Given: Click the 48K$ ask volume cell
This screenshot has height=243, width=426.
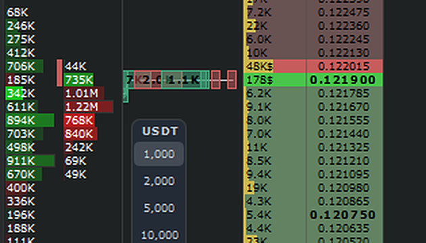Looking at the screenshot, I should (275, 66).
